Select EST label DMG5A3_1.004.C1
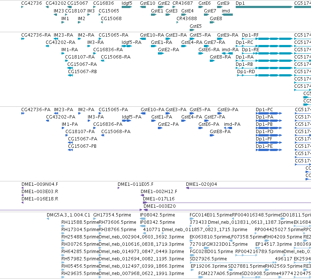The image size is (311, 279). click(68, 215)
